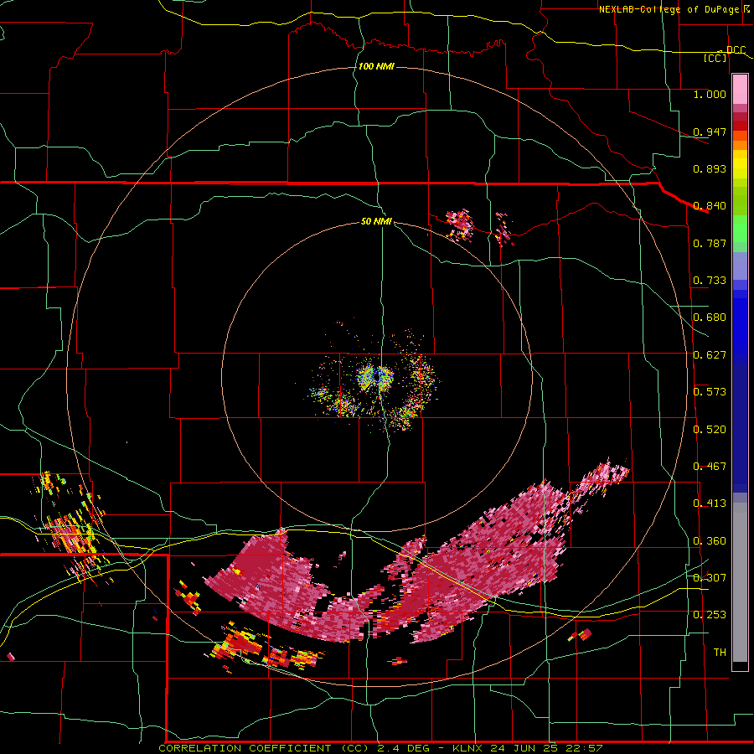
Task: Click the radar-site clutter at map center
Action: (x=374, y=380)
